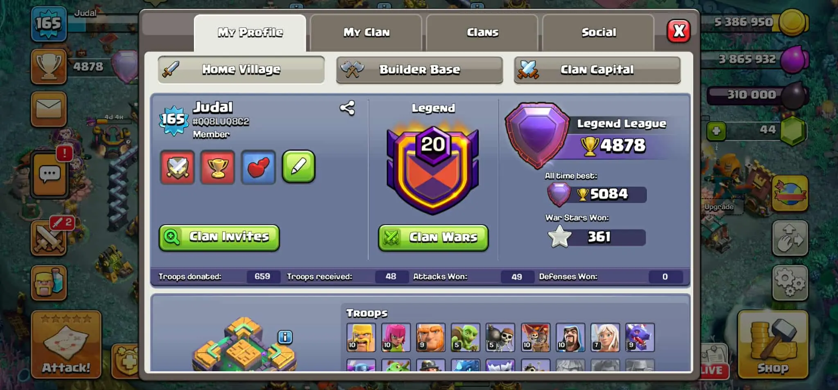Open the Clans tab
The height and width of the screenshot is (390, 838).
click(x=482, y=33)
